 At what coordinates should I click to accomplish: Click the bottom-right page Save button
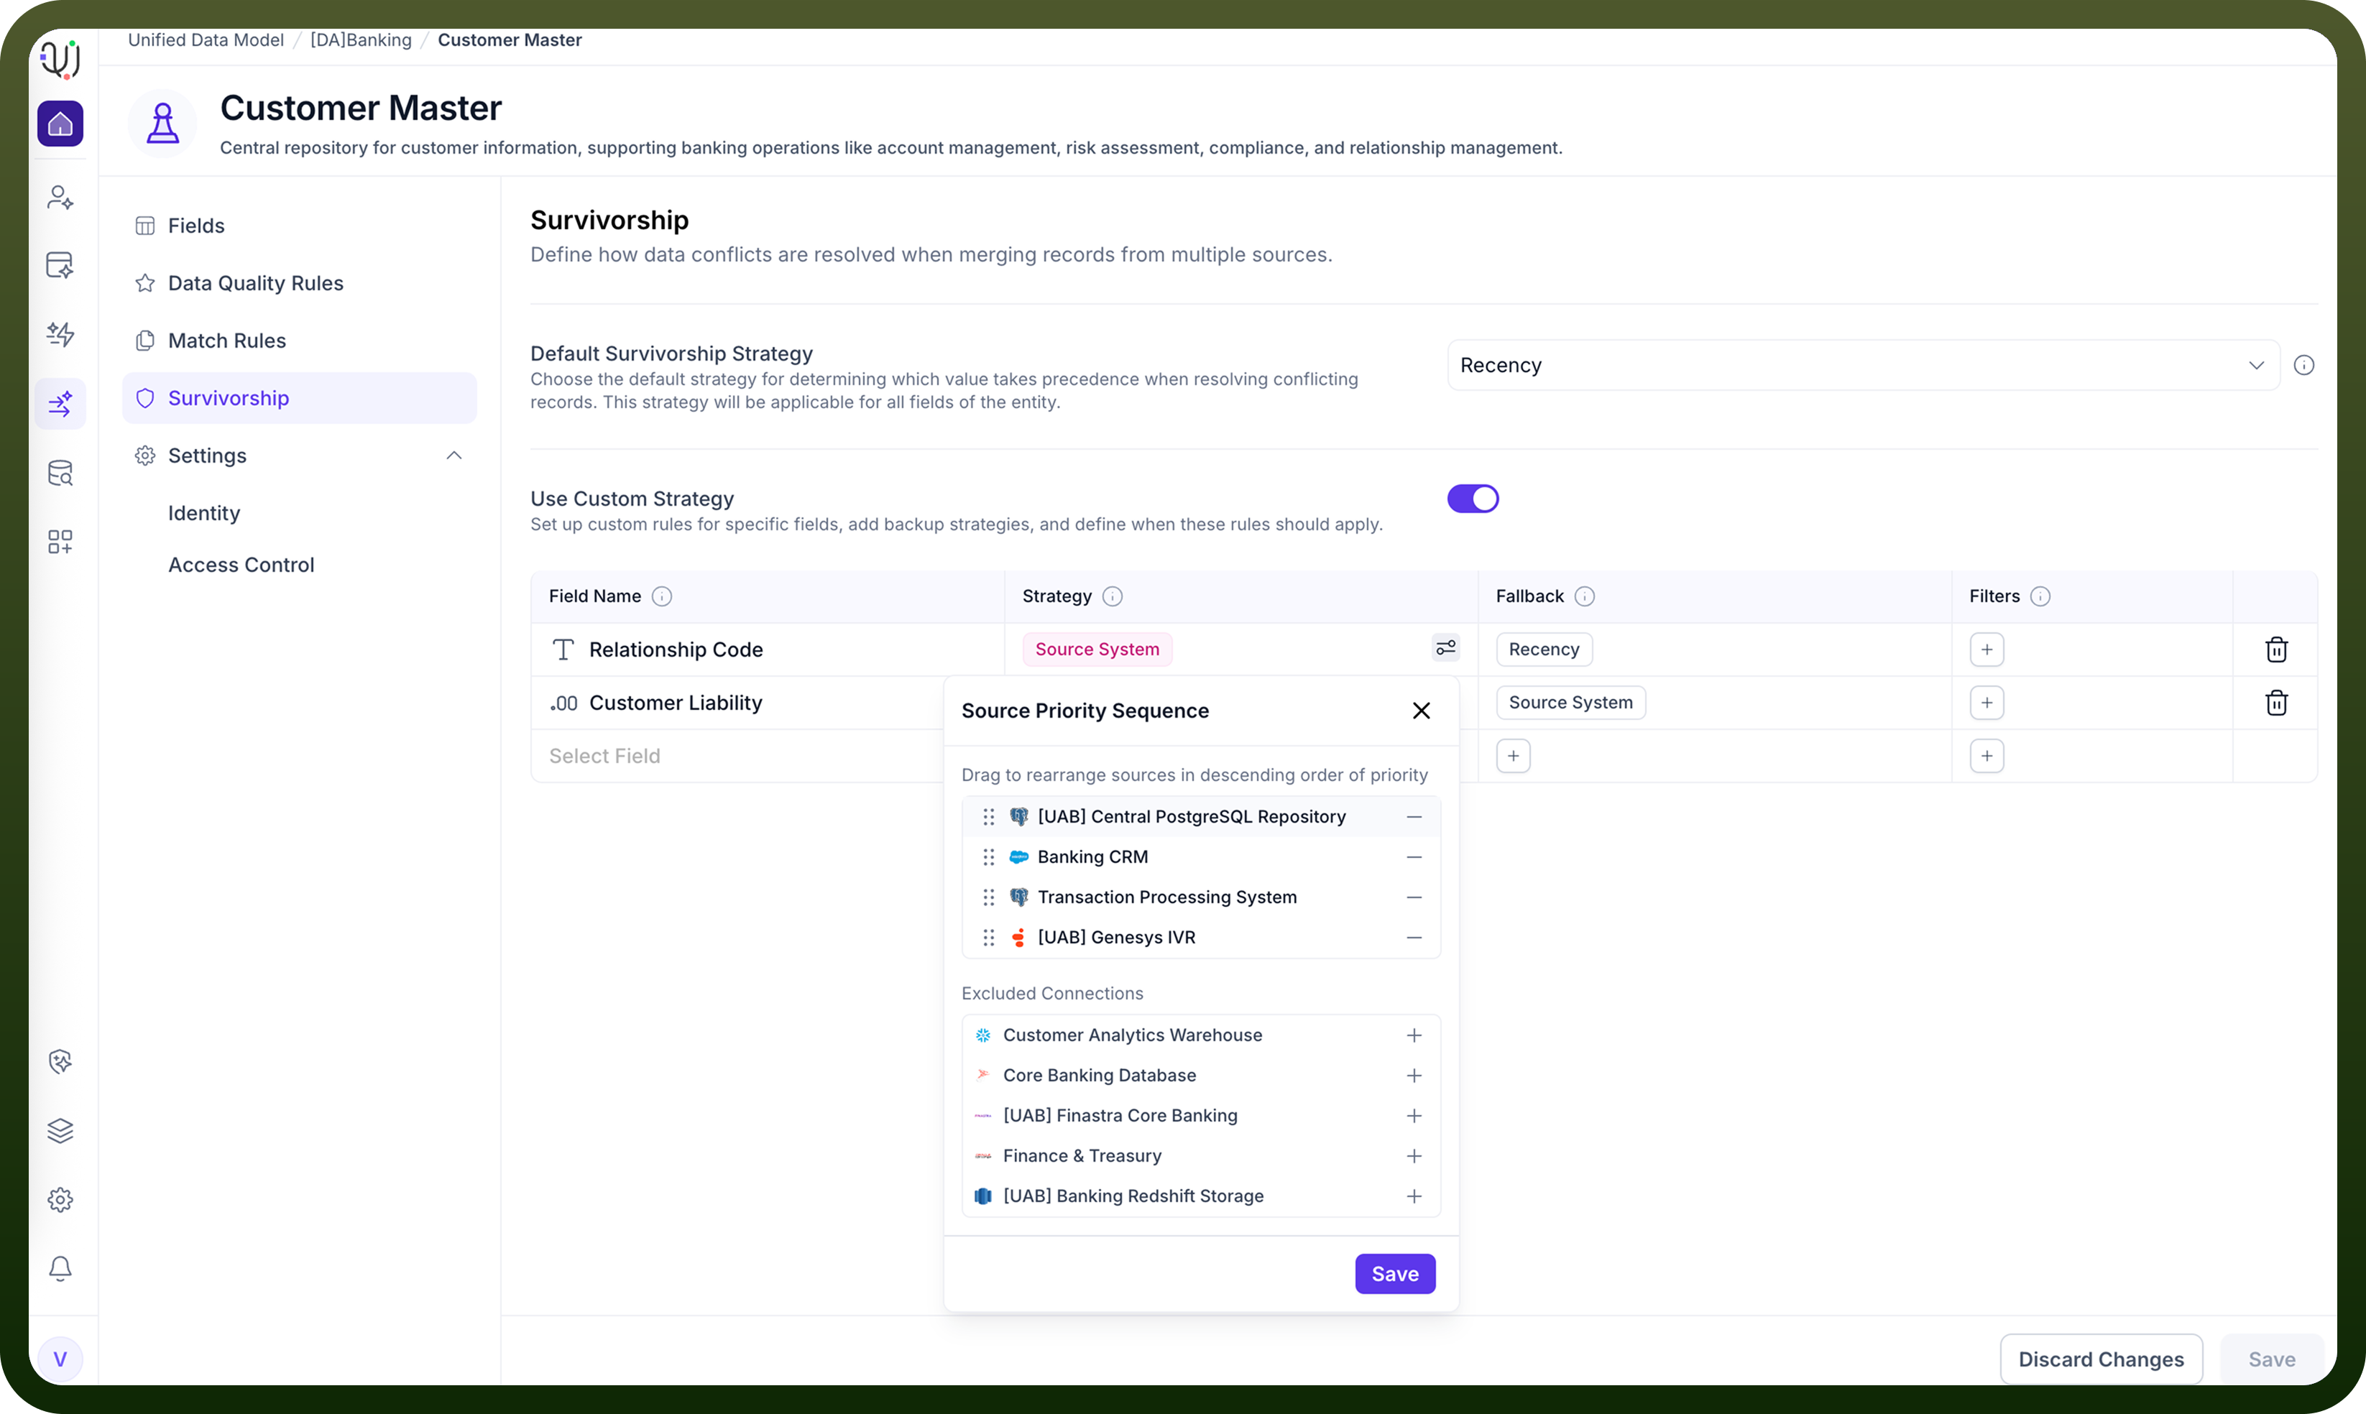pos(2272,1359)
